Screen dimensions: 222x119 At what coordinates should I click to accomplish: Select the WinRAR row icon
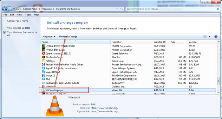[44, 94]
